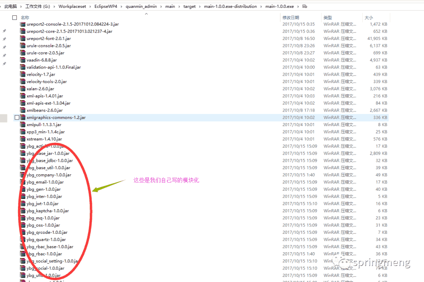Click the sort arrow above the 名称 column
This screenshot has width=424, height=282.
[x=146, y=14]
